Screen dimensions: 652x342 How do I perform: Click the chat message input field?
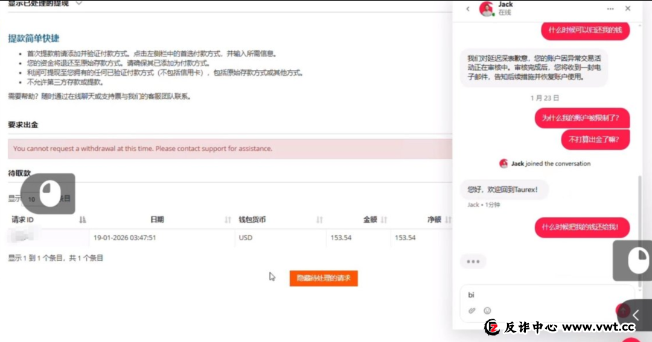point(537,295)
